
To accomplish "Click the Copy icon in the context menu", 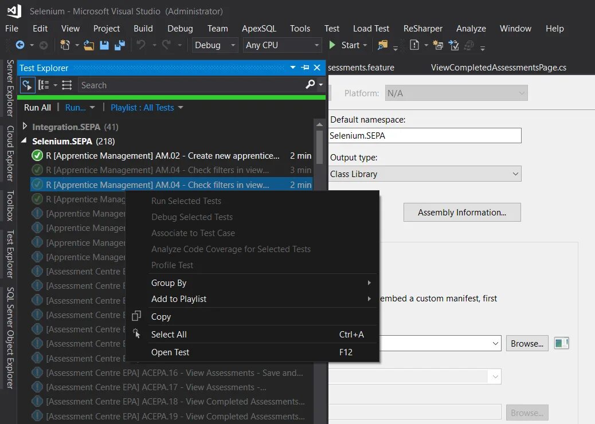I will click(136, 316).
